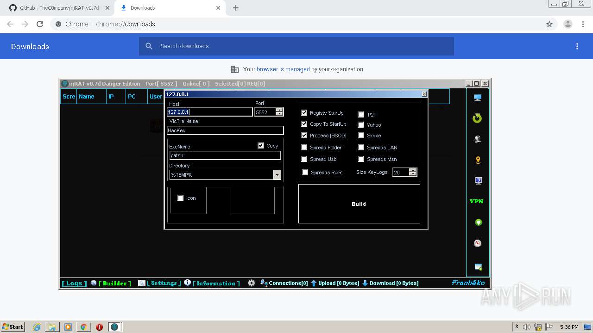593x333 pixels.
Task: Open the webcam sidebar icon
Action: click(x=478, y=139)
